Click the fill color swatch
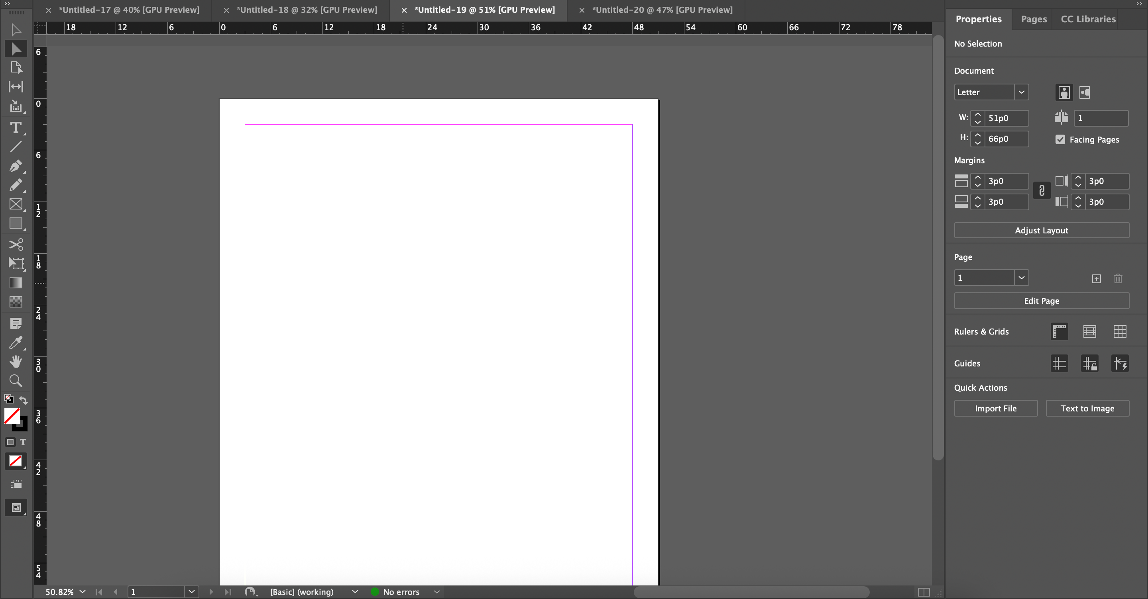 tap(11, 415)
